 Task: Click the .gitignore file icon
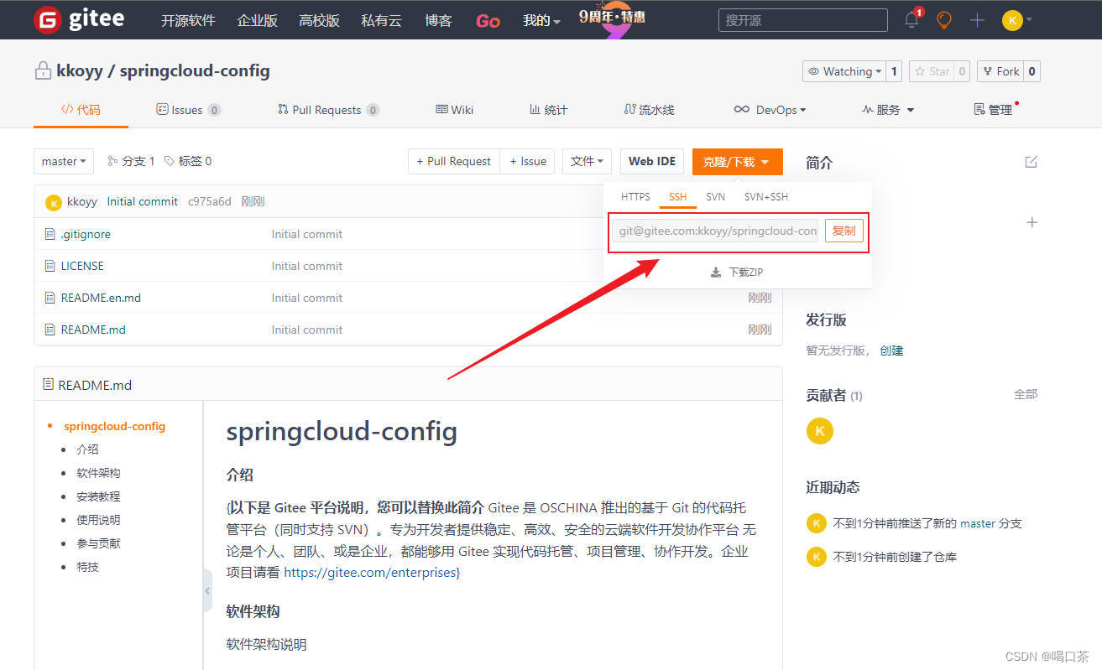50,234
